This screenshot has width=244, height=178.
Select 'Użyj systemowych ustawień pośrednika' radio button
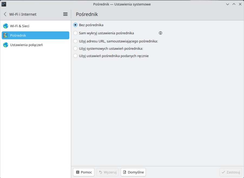coord(75,49)
